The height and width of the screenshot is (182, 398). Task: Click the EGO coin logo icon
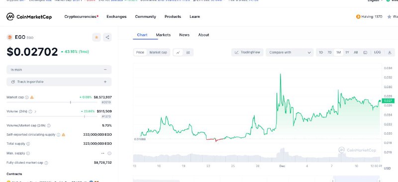(9, 37)
